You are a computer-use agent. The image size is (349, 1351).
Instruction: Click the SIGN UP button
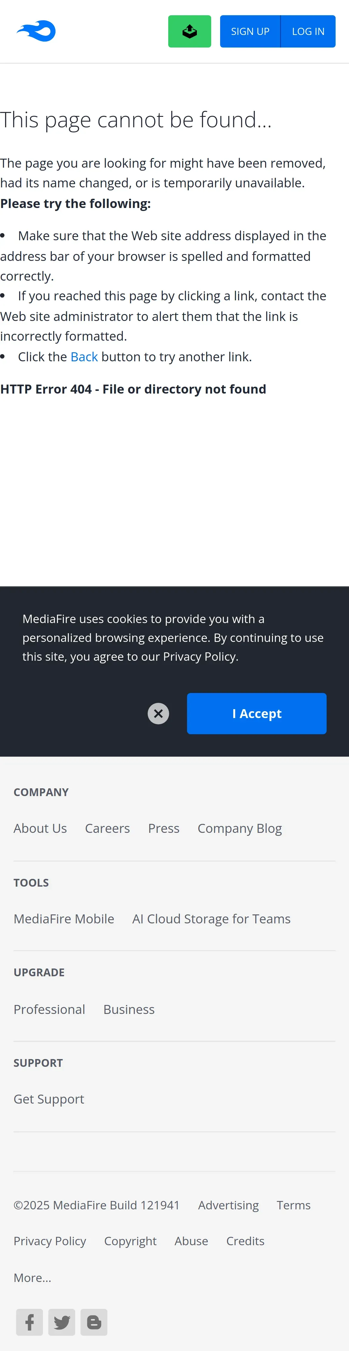pyautogui.click(x=250, y=31)
